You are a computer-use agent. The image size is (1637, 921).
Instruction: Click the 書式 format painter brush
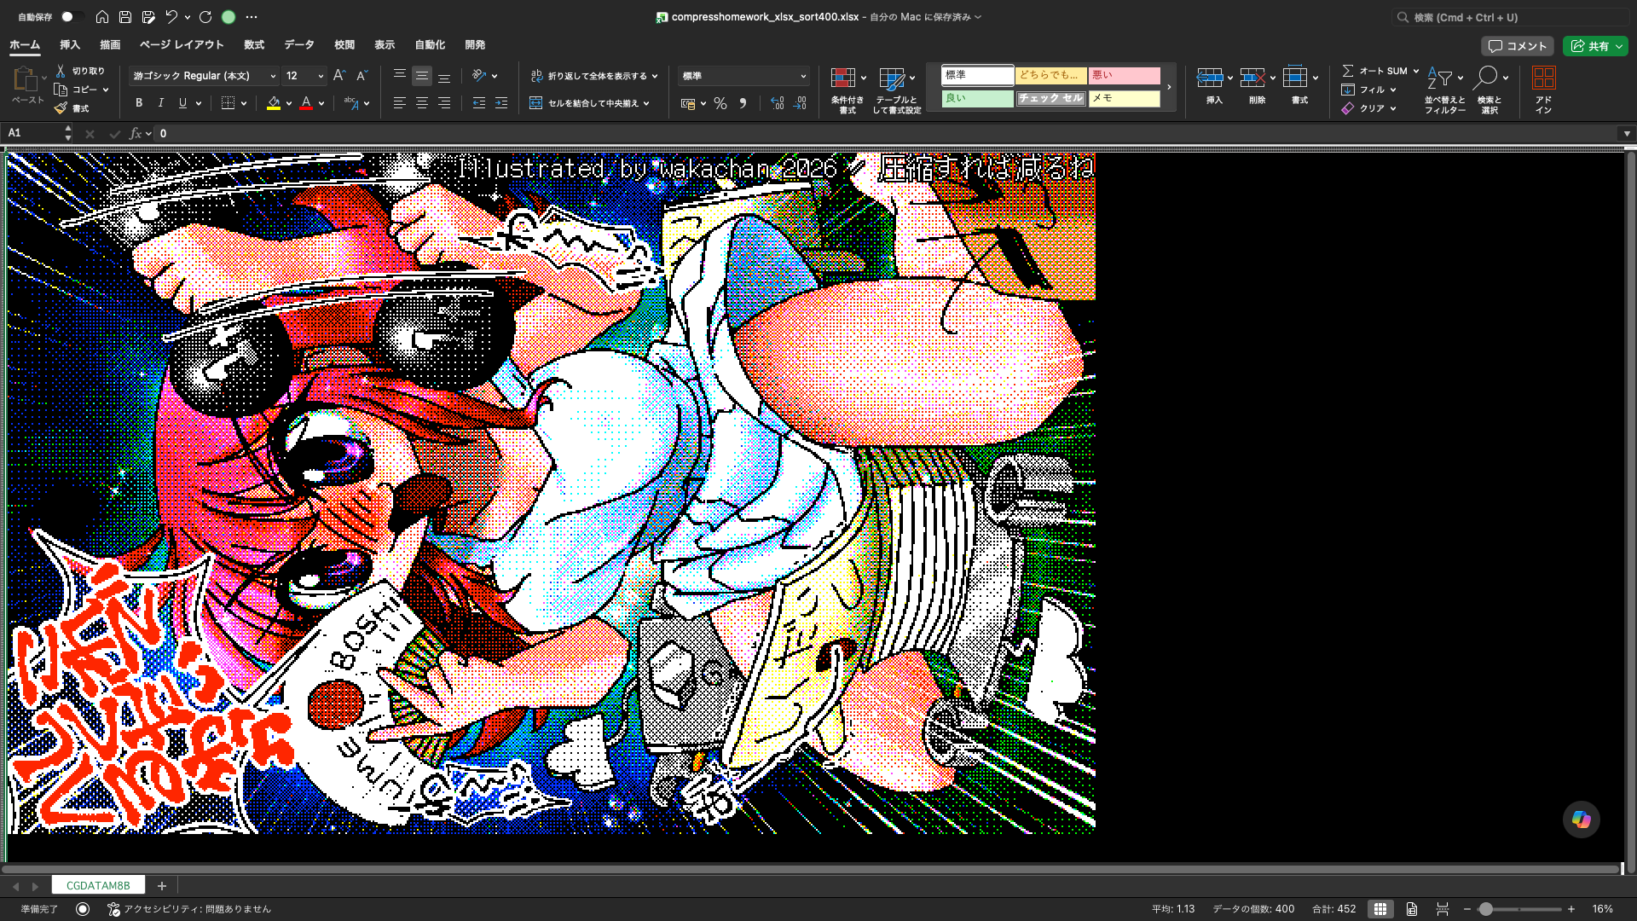point(72,108)
